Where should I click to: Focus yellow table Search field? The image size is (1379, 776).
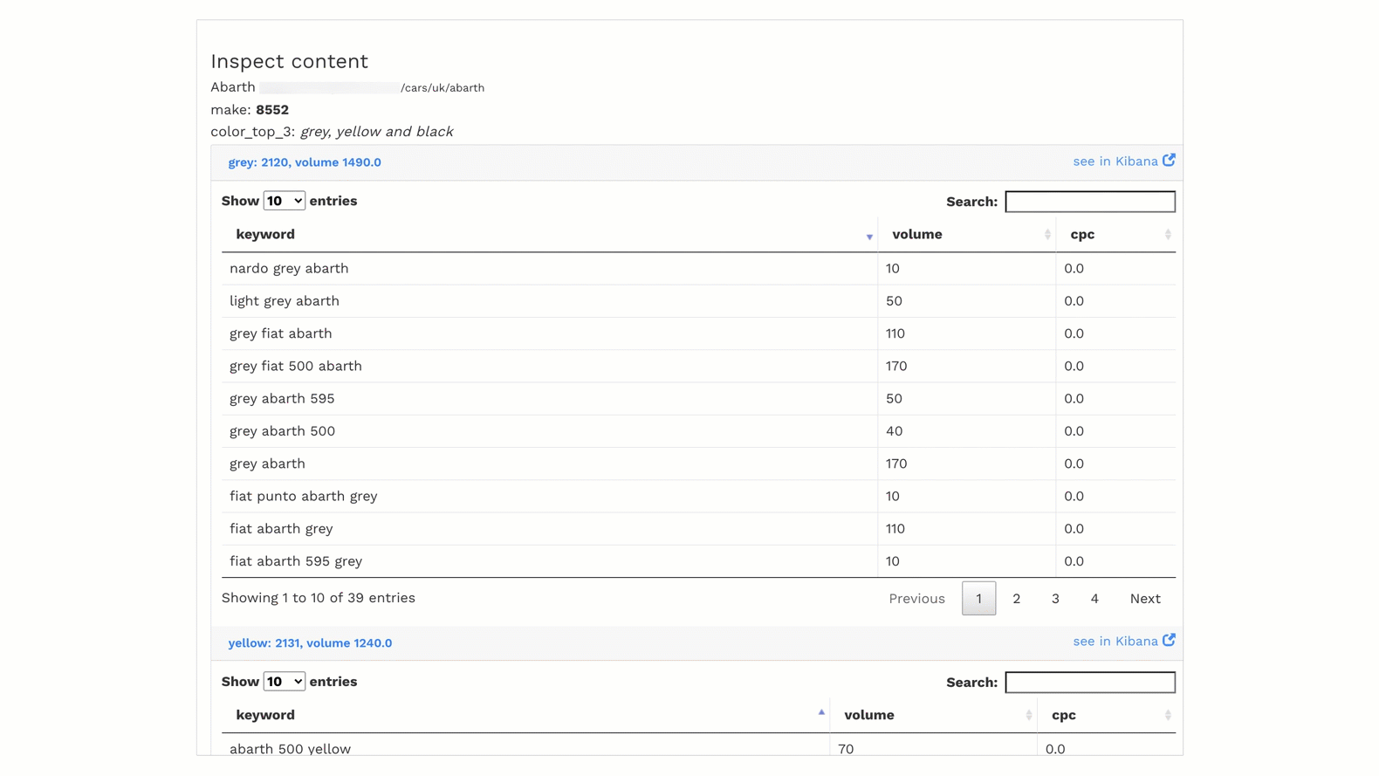pos(1090,683)
